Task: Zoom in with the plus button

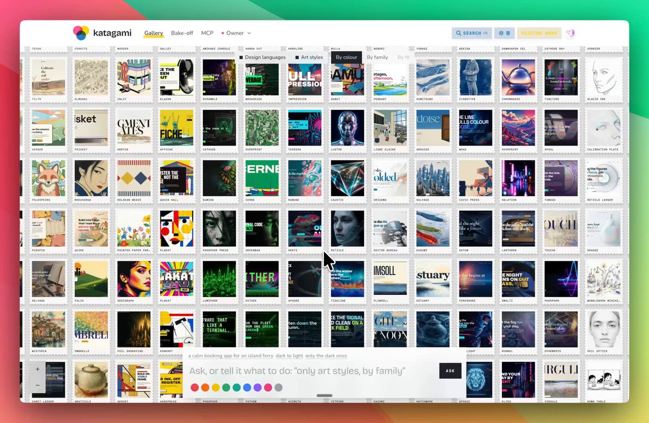Action: (x=37, y=369)
